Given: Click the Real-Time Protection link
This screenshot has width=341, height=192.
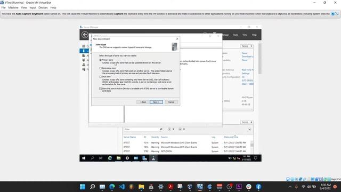Looking at the screenshot, I should [247, 70].
